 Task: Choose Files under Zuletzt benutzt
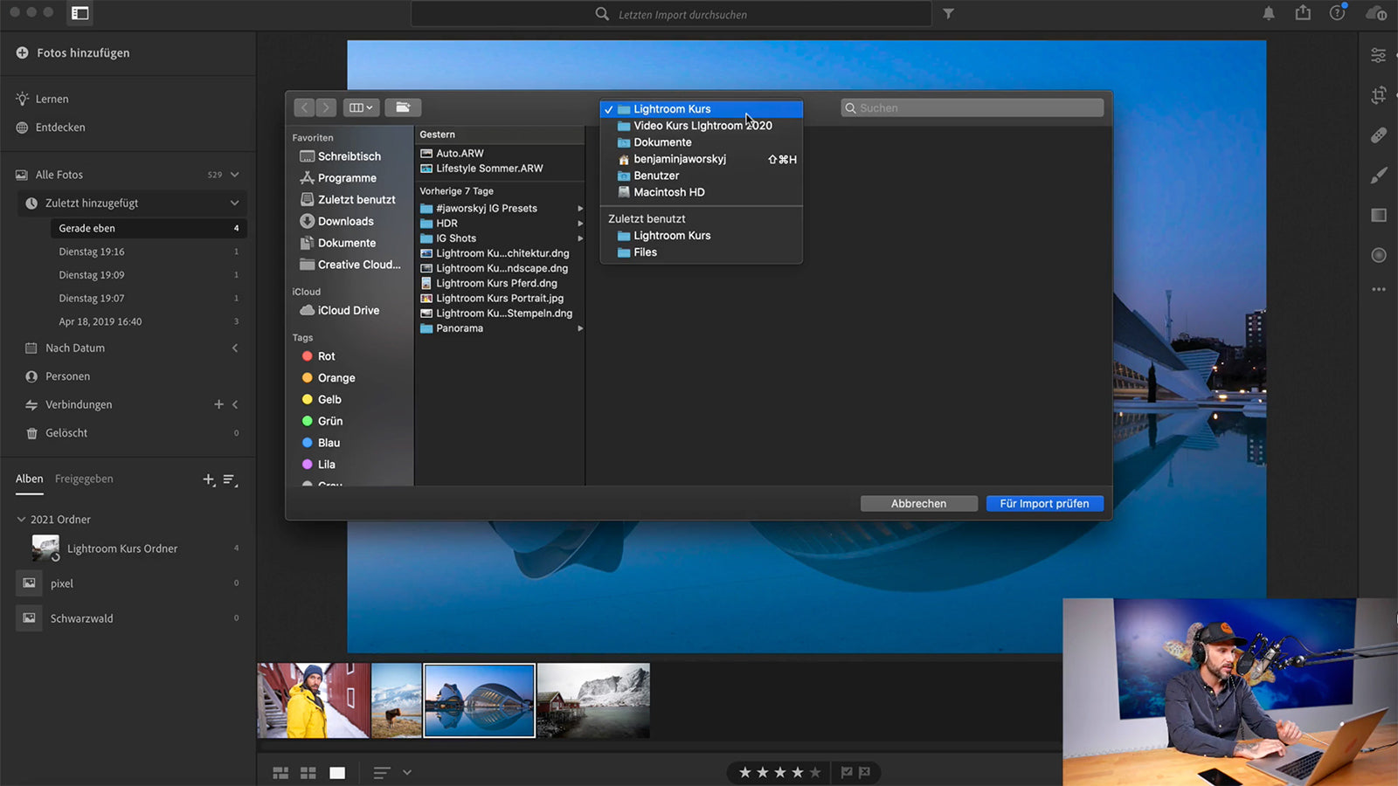702,252
